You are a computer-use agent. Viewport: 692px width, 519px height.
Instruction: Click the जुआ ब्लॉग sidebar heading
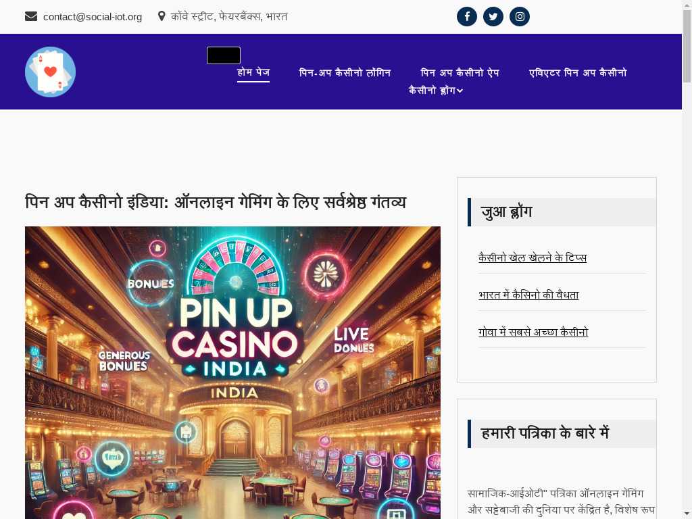506,212
